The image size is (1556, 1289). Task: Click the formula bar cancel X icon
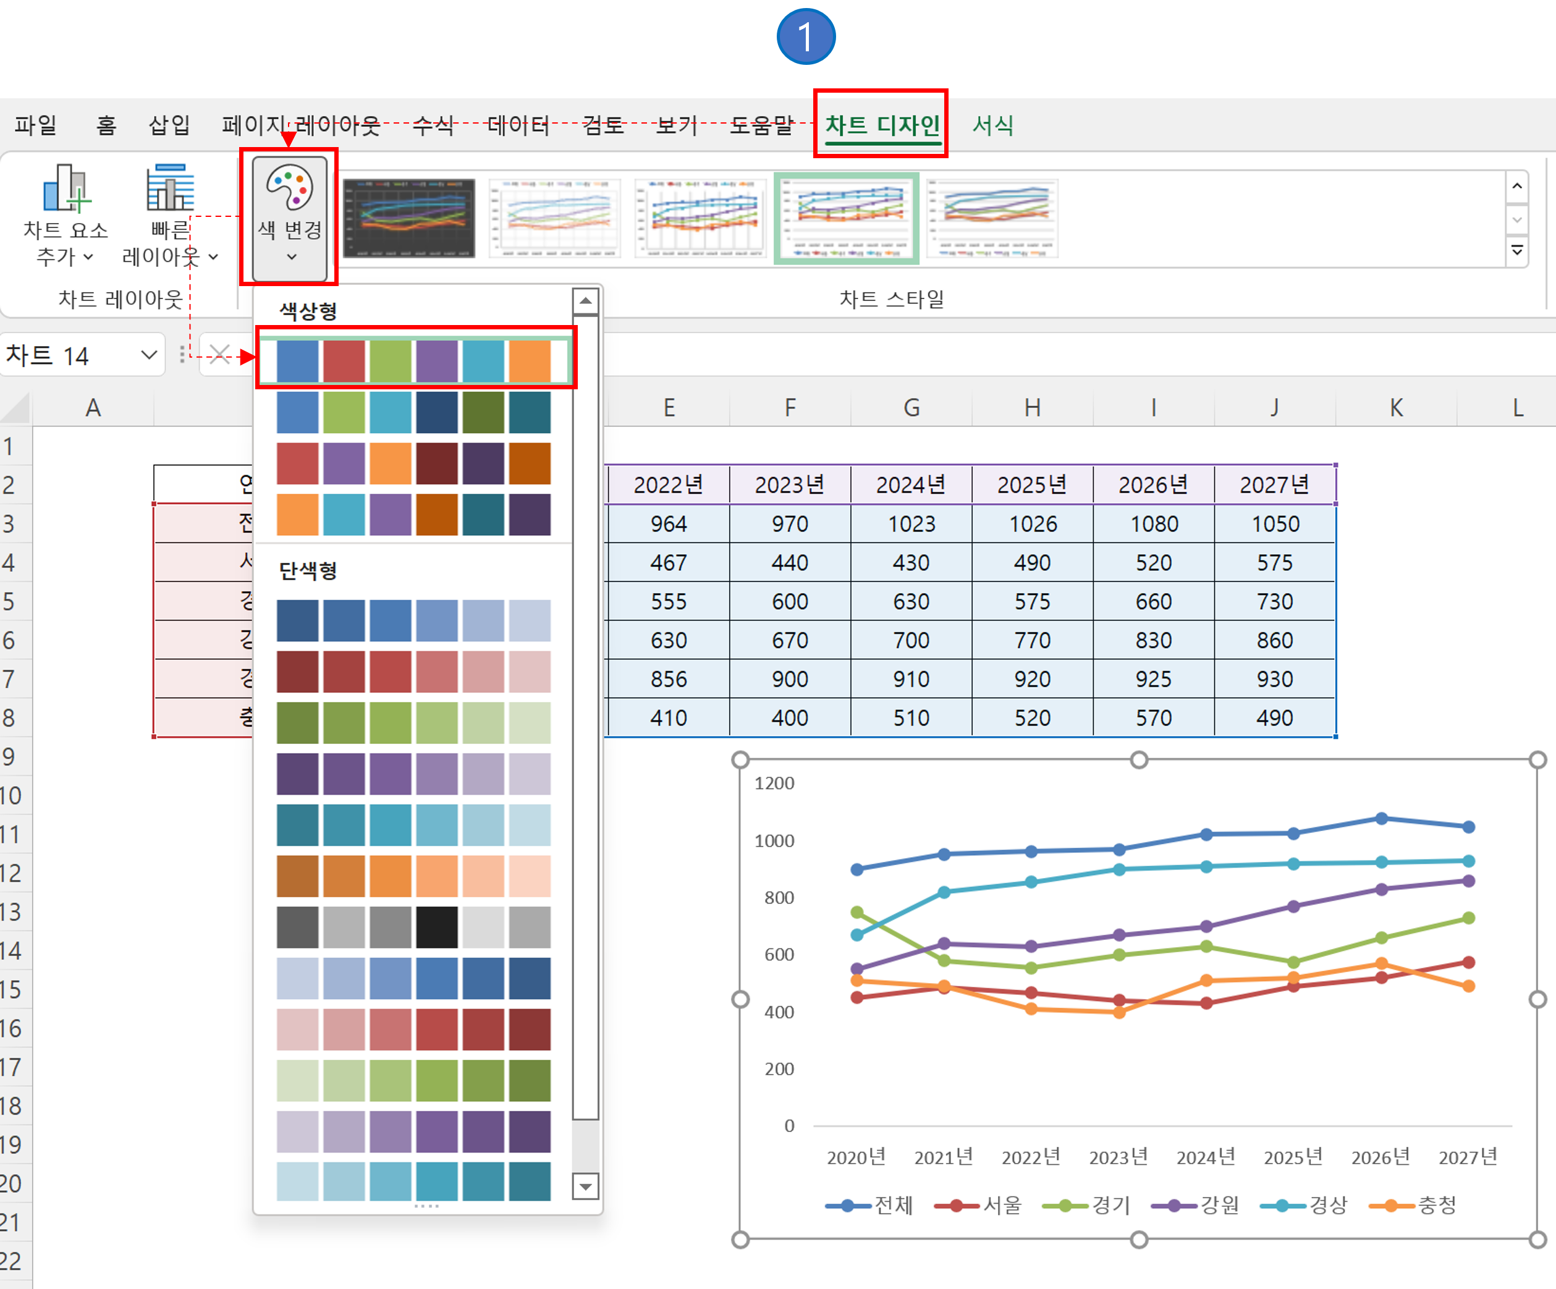click(219, 355)
